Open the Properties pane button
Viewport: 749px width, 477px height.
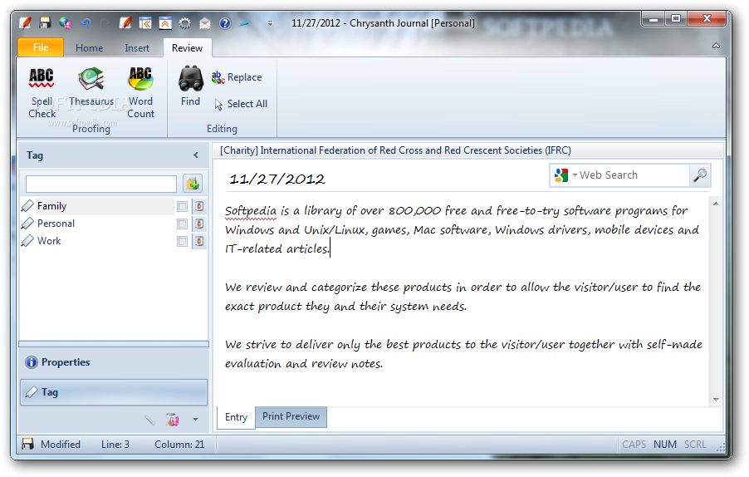click(x=114, y=362)
